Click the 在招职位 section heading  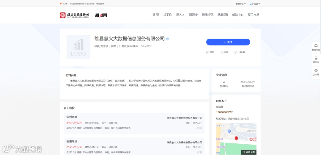tap(69, 108)
